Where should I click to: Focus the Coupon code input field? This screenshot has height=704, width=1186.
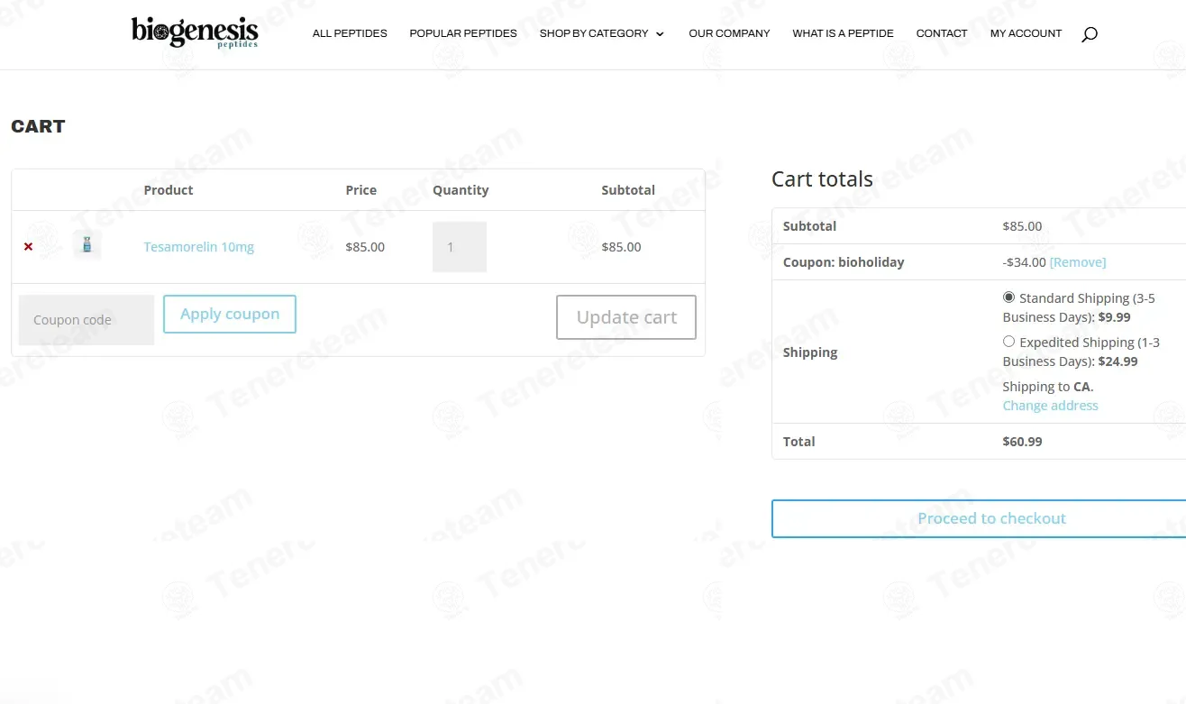pos(87,320)
